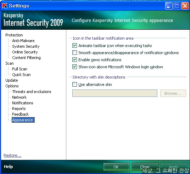Screen dimensions: 190x174
Task: Close the Settings window with red X
Action: tap(185, 6)
